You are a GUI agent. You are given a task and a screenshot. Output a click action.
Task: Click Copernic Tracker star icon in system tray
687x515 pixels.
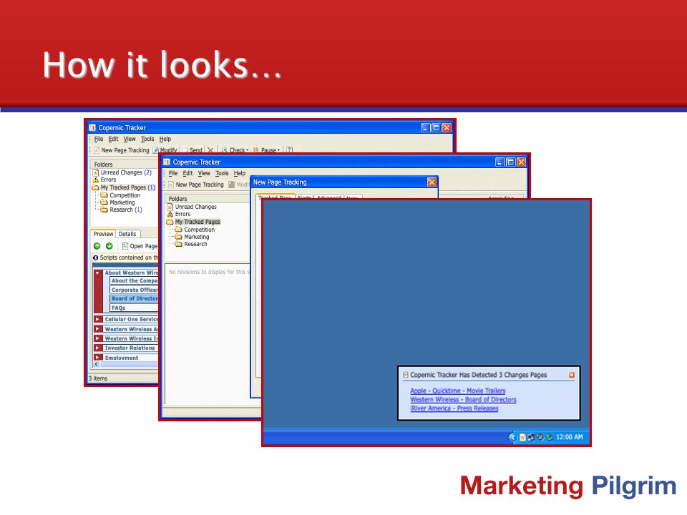[x=522, y=437]
